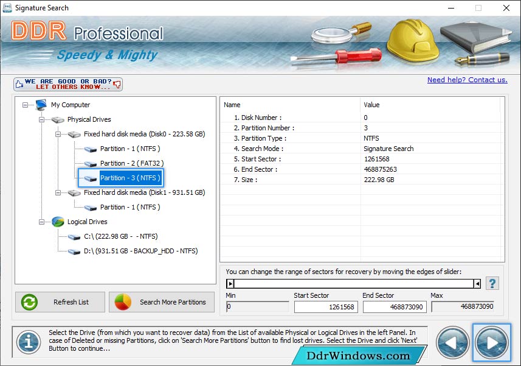Click the pie chart icon on Search More Partitions
The image size is (521, 366).
pos(123,302)
